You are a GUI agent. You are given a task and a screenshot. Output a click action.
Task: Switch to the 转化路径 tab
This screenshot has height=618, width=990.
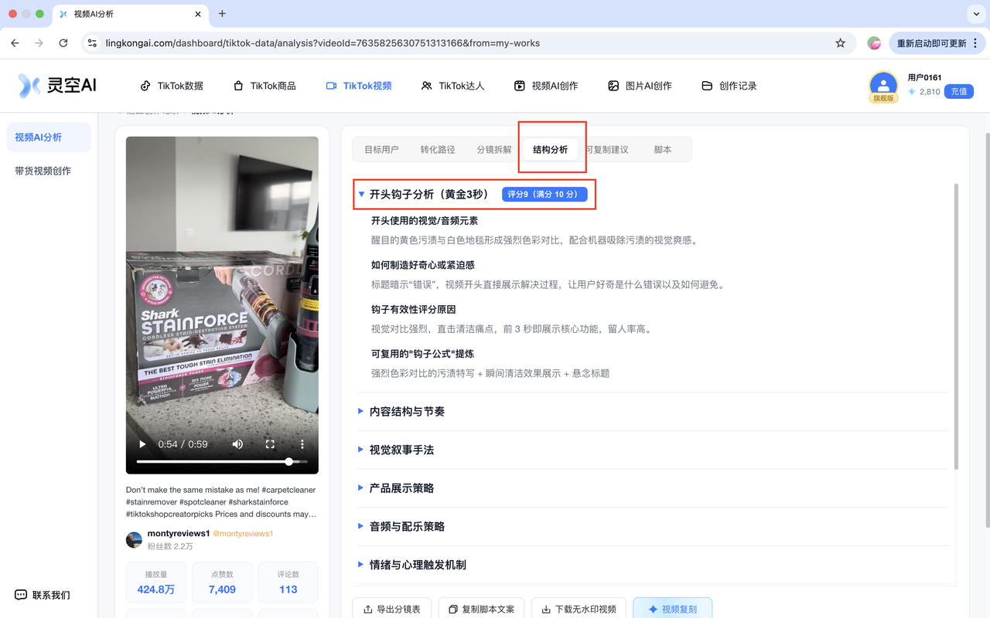point(438,149)
